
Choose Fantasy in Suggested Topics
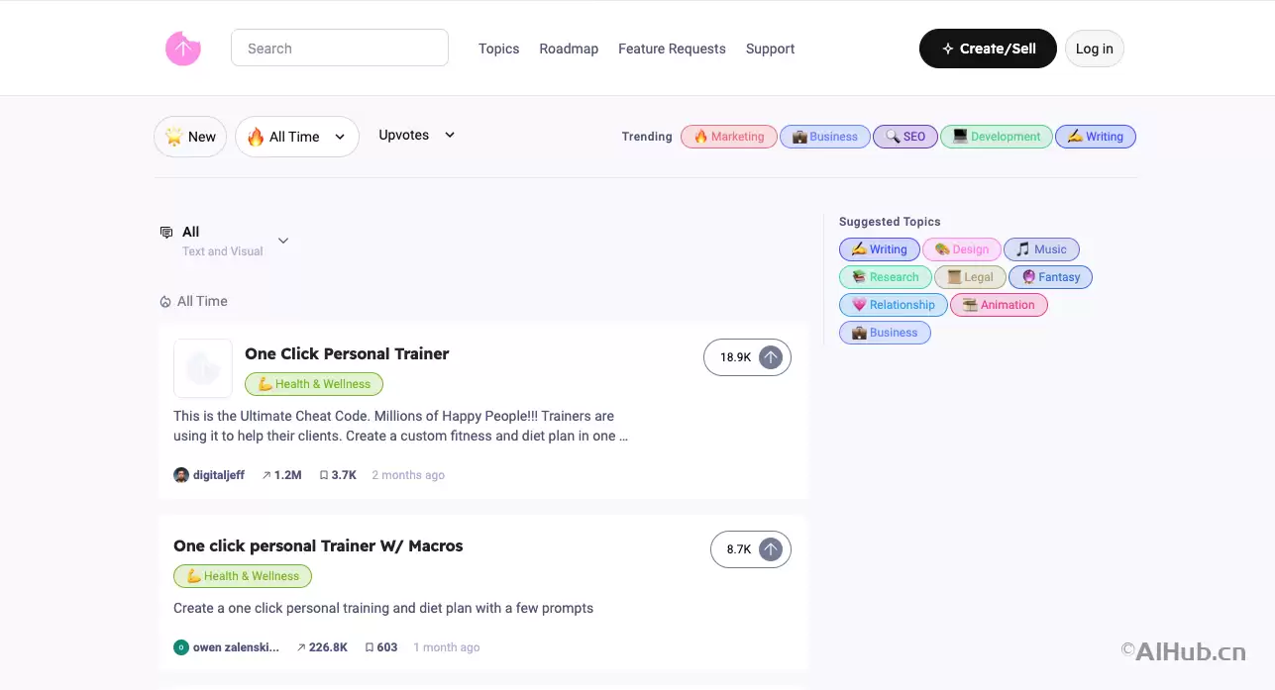pyautogui.click(x=1050, y=277)
